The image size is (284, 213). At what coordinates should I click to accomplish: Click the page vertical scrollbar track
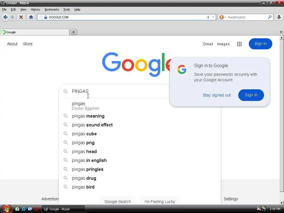282,120
